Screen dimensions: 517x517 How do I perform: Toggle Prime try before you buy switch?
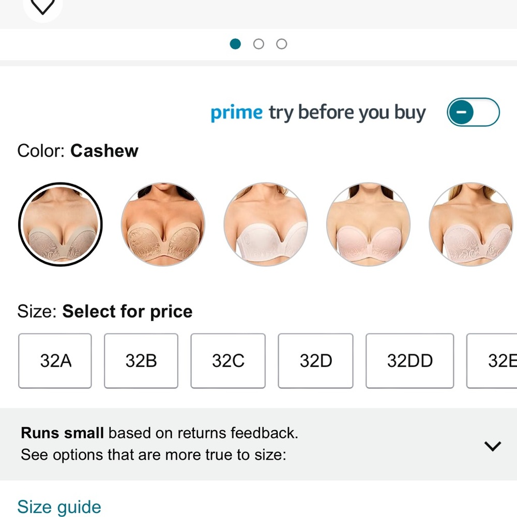tap(473, 112)
